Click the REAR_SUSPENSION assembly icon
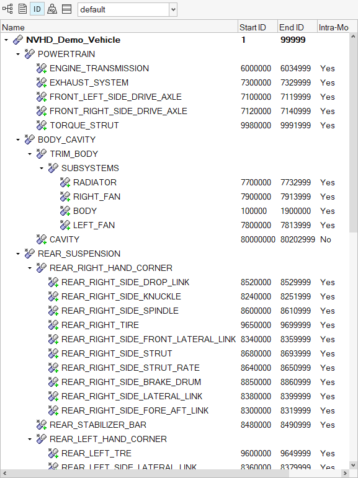The width and height of the screenshot is (358, 478). 30,254
